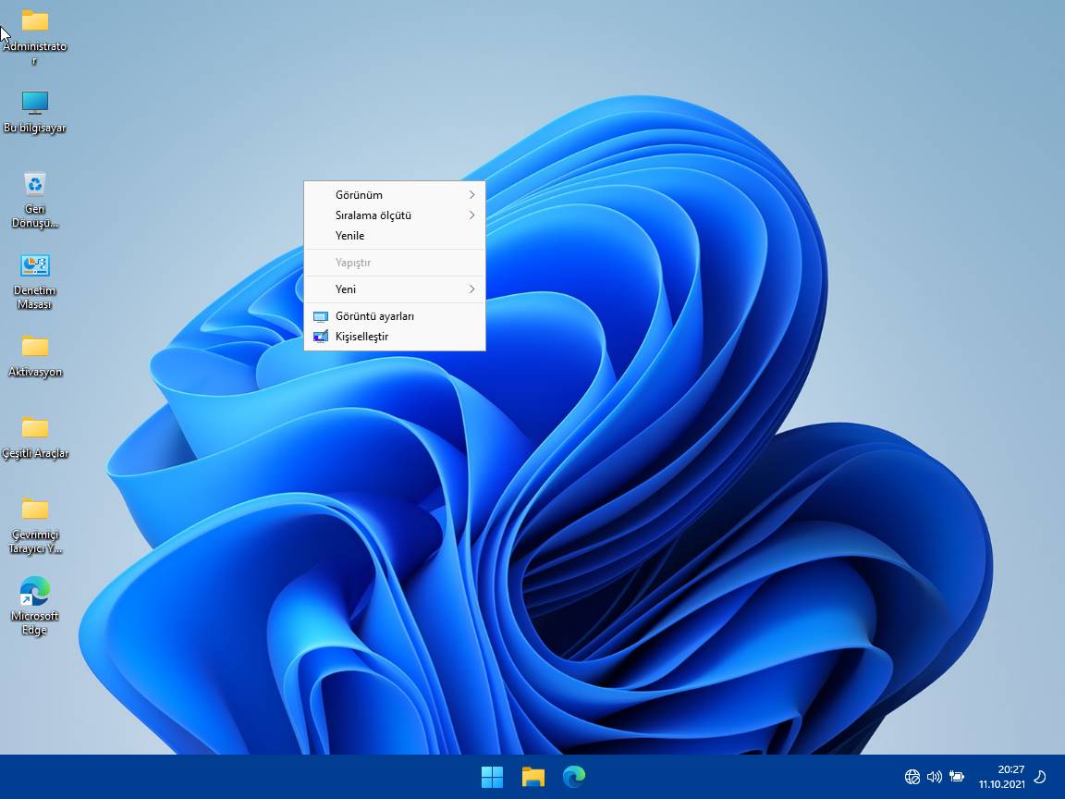
Task: Click the volume speaker tray icon
Action: point(935,777)
